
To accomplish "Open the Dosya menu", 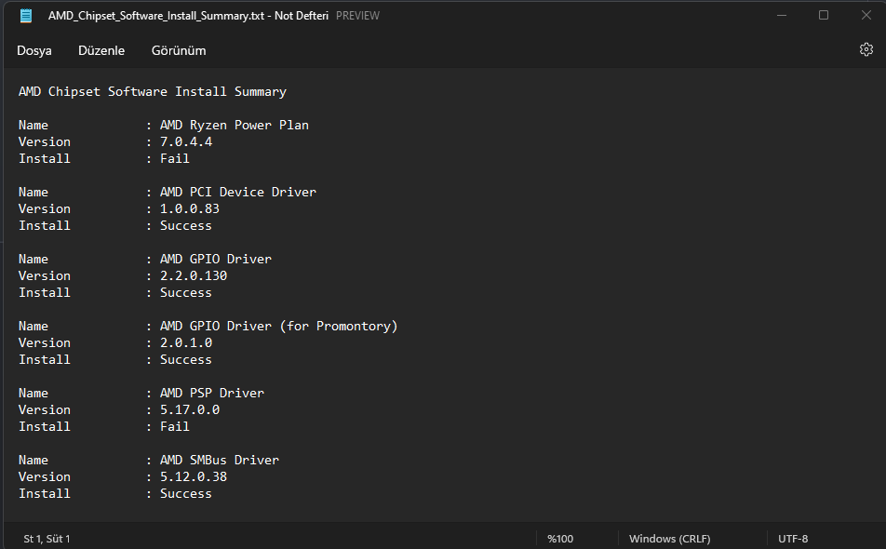I will [34, 50].
